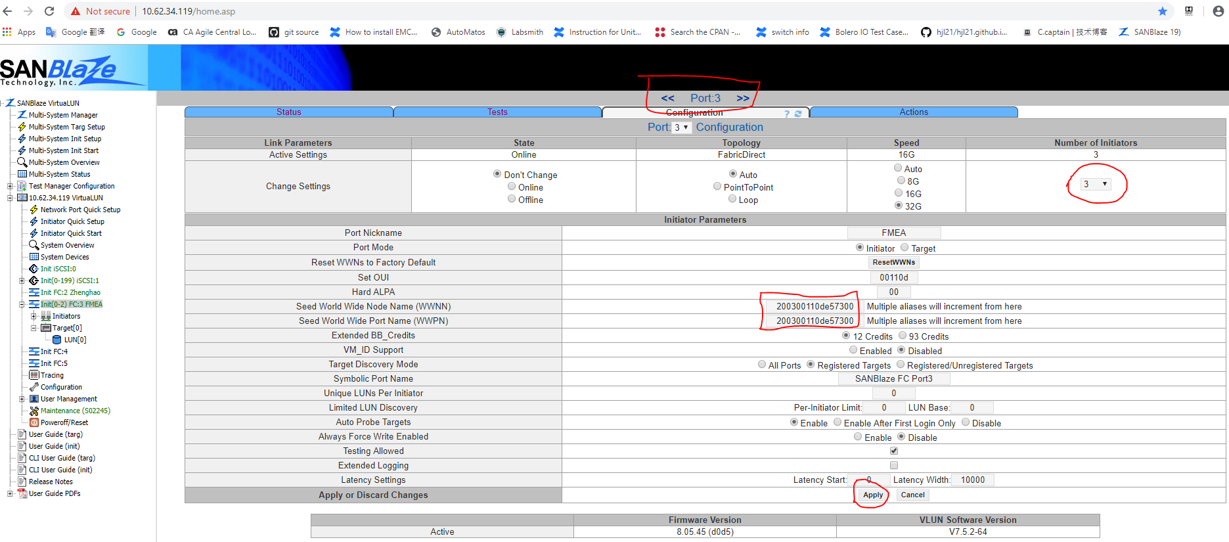The image size is (1229, 542).
Task: Expand the Init(0-199) iSCSI:1 node
Action: 22,281
